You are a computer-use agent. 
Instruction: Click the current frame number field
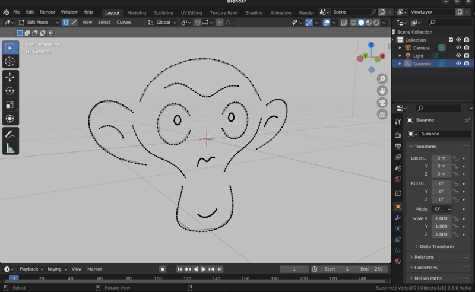pos(294,269)
